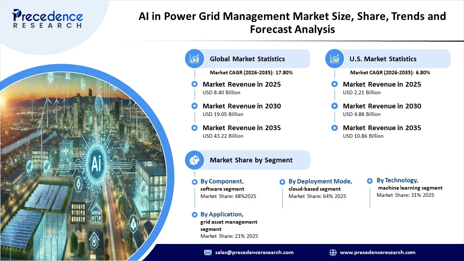The height and width of the screenshot is (261, 464).
Task: Select the By Deployment Mode label
Action: (320, 181)
